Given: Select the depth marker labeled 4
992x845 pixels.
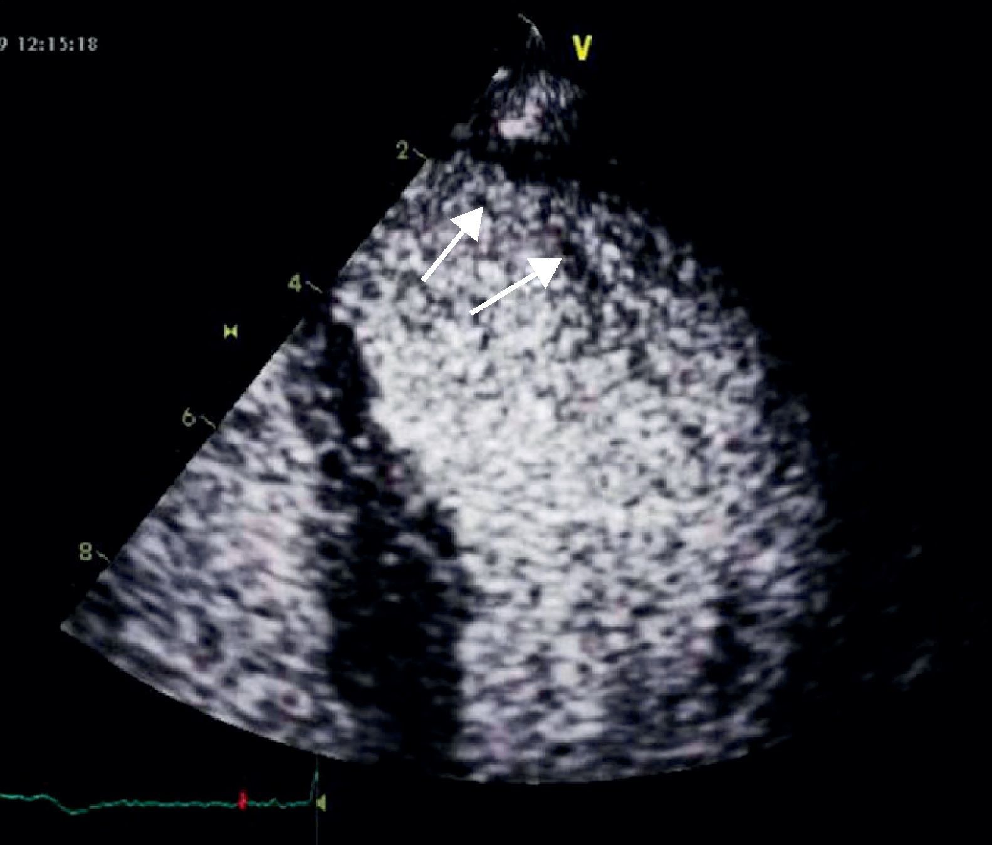Looking at the screenshot, I should point(295,284).
